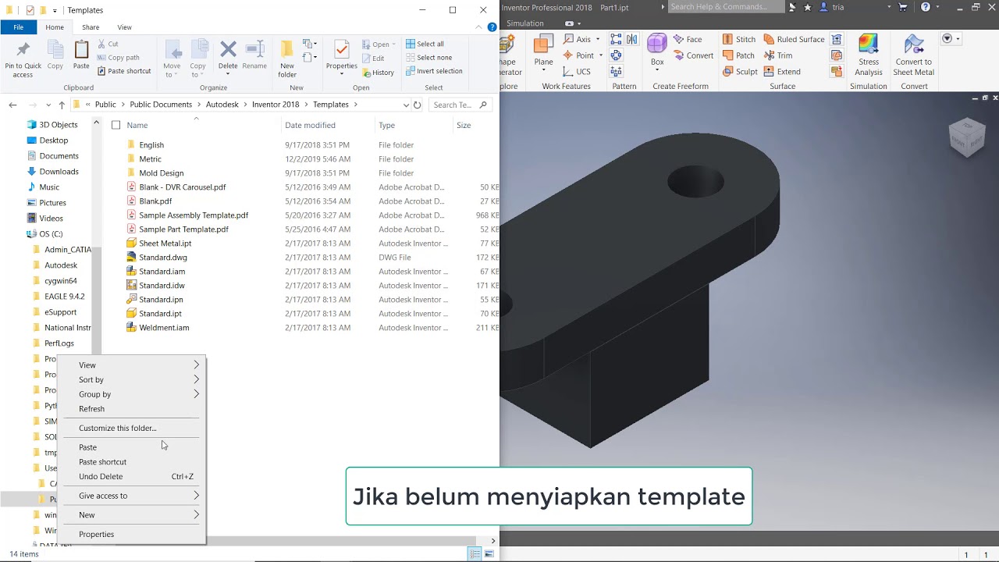Click the Mirror pattern icon in Inventor

pos(632,39)
